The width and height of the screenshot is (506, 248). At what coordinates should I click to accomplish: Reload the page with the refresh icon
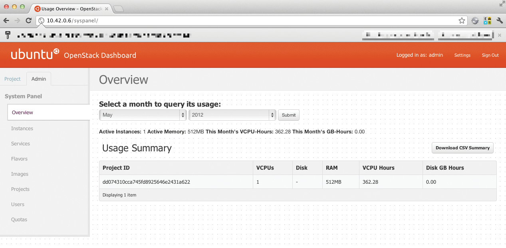pos(28,20)
